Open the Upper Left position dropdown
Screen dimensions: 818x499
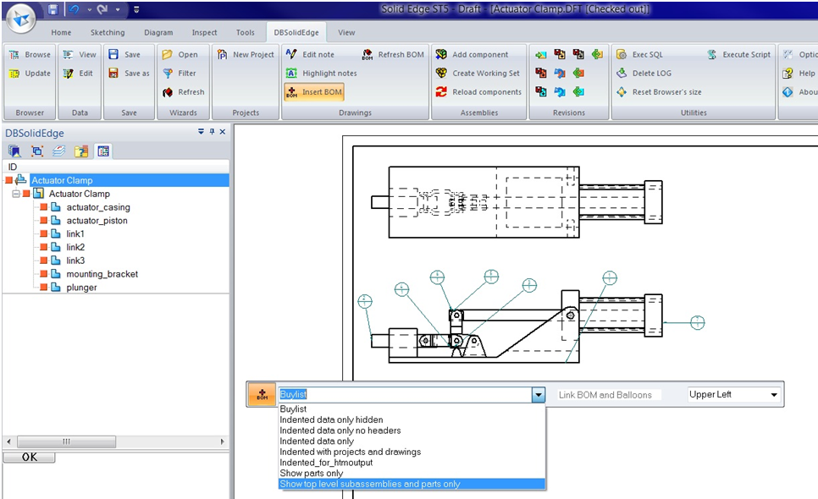pos(774,395)
